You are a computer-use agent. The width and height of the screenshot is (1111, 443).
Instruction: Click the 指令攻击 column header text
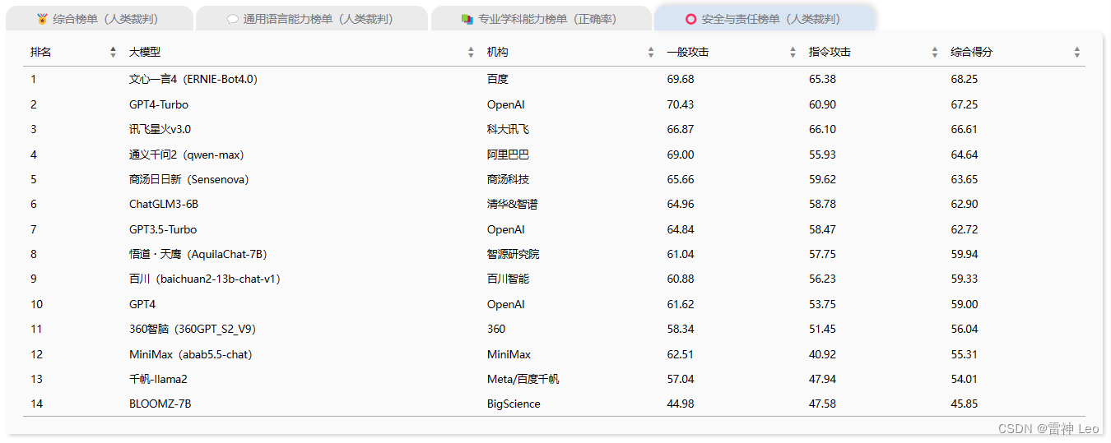coord(830,52)
